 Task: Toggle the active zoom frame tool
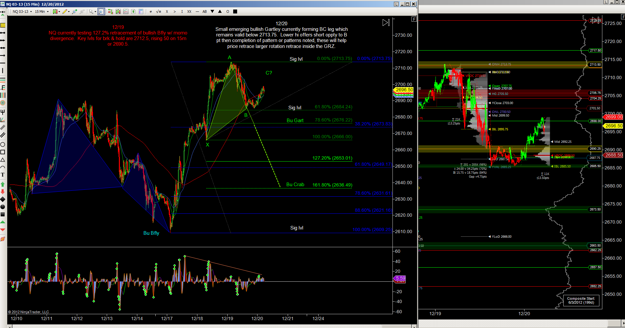pos(101,11)
